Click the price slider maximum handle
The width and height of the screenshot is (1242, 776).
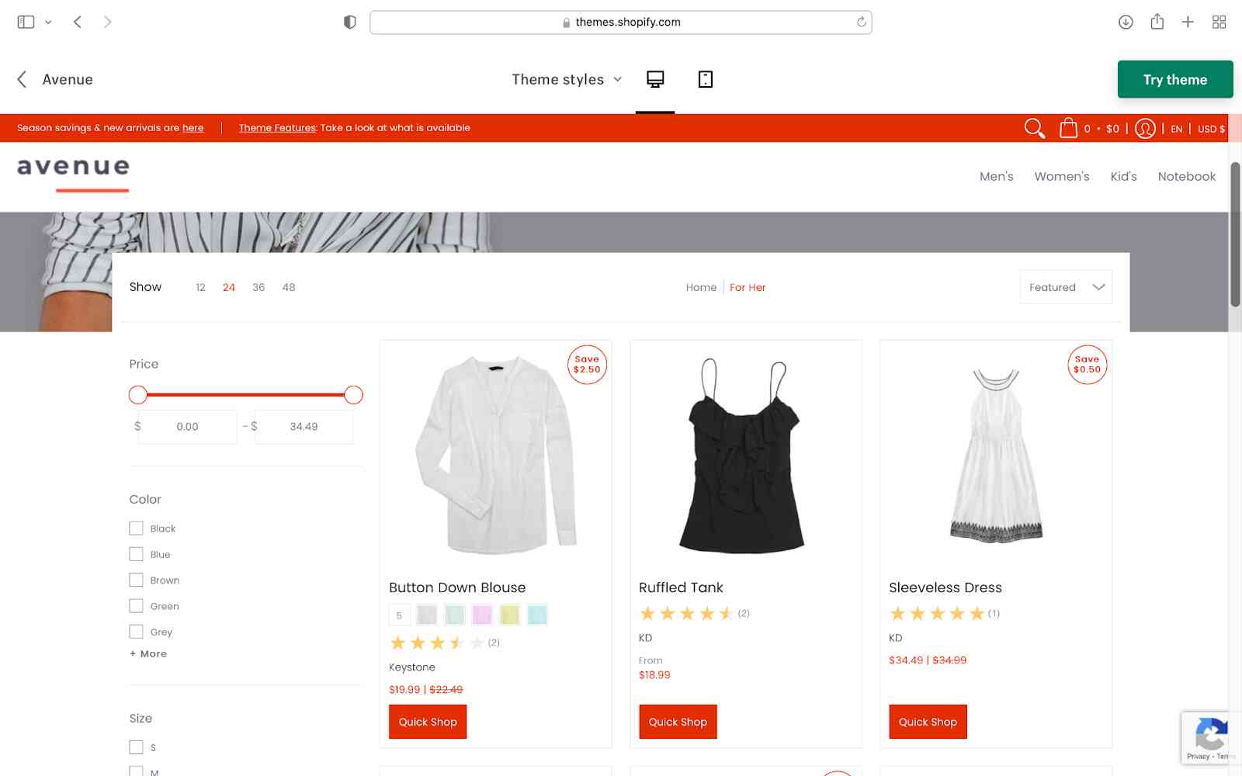pos(353,395)
